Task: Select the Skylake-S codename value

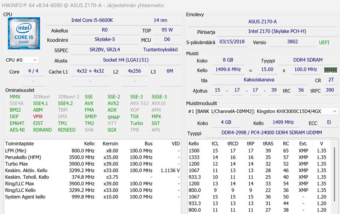Action: click(105, 39)
